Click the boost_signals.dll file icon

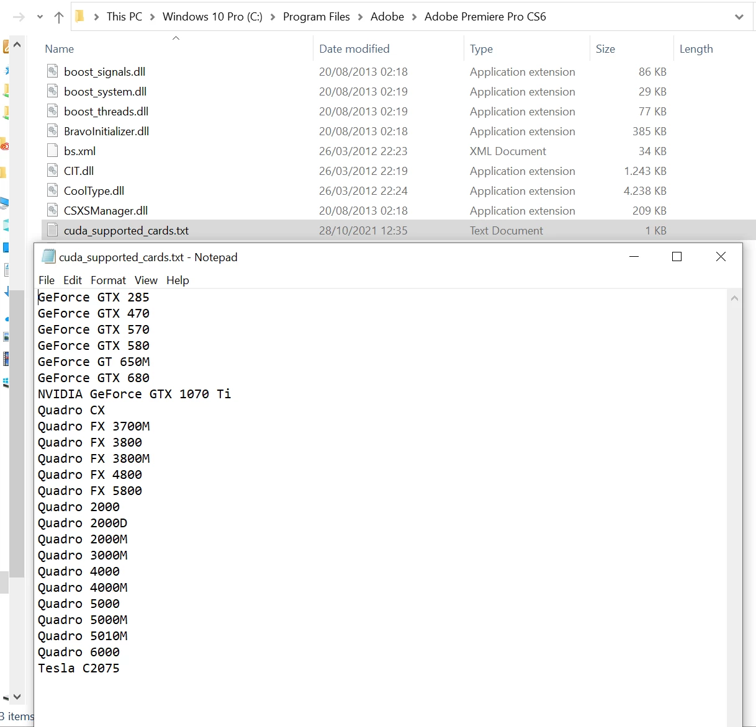pos(53,71)
